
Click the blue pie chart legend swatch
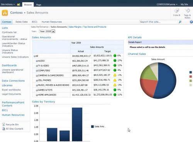(191, 72)
